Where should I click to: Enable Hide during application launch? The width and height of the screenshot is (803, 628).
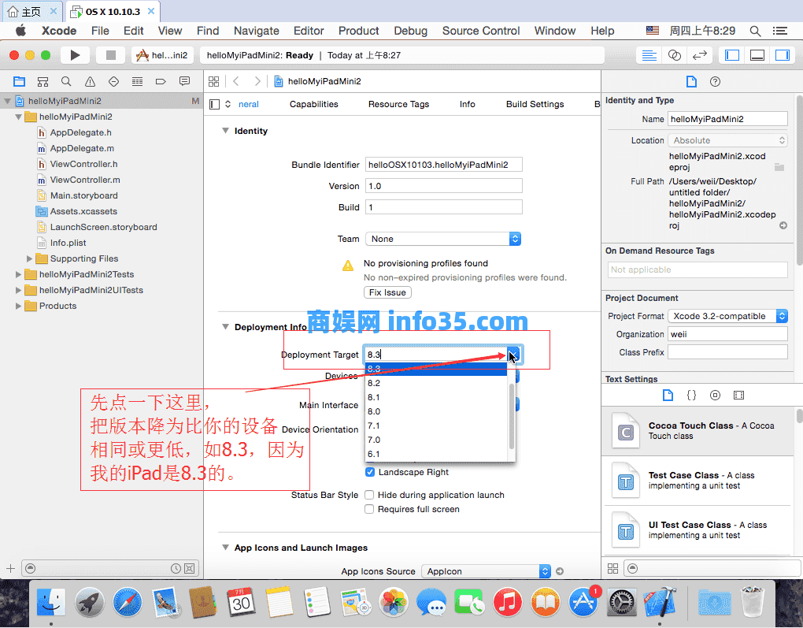click(x=368, y=495)
